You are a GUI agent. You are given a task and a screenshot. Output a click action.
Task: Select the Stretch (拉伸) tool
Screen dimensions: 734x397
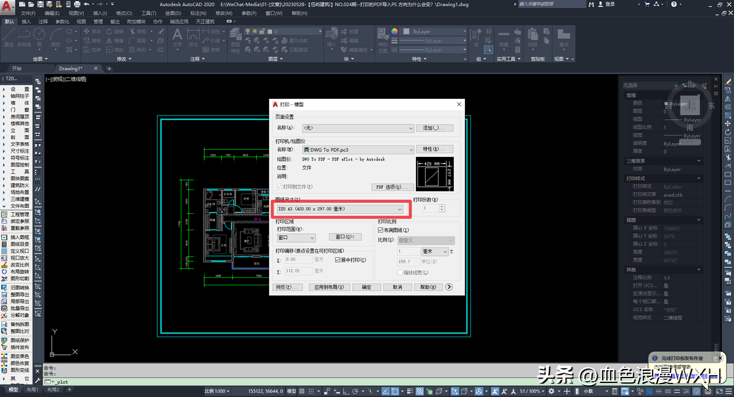(x=91, y=49)
